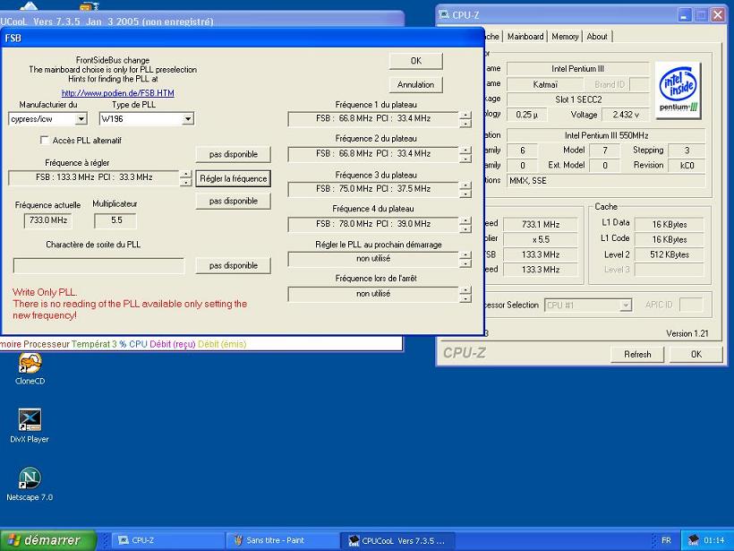Image resolution: width=734 pixels, height=551 pixels.
Task: Click the Slot 1 SECC2 package value
Action: click(578, 99)
